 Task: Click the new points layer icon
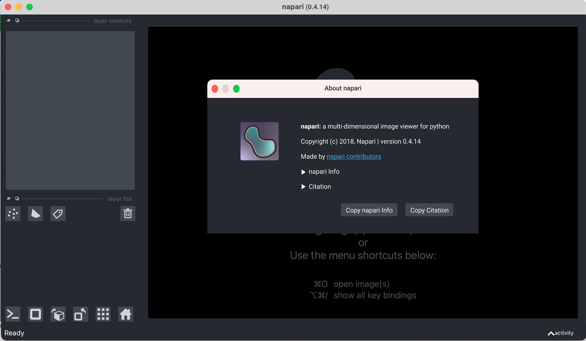pos(13,214)
